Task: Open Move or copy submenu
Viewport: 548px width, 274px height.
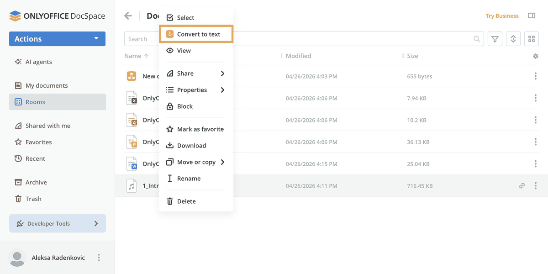Action: [x=196, y=162]
